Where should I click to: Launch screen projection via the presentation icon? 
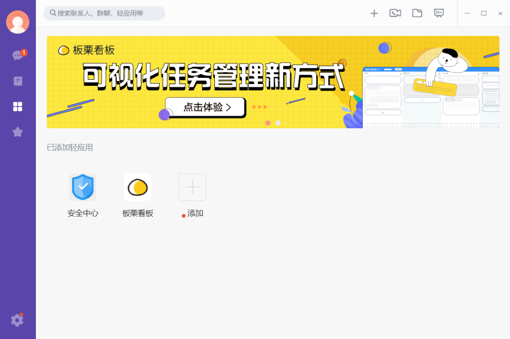pos(439,13)
